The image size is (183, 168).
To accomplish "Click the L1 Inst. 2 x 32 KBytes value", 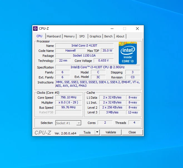I will pos(112,102).
